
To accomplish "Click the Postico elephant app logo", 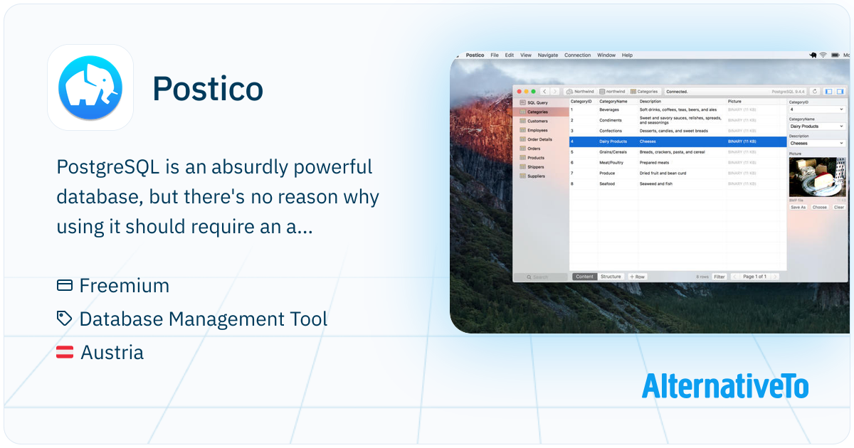I will coord(90,87).
